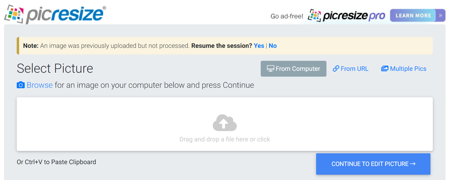Resume the session by clicking Yes

[x=259, y=46]
